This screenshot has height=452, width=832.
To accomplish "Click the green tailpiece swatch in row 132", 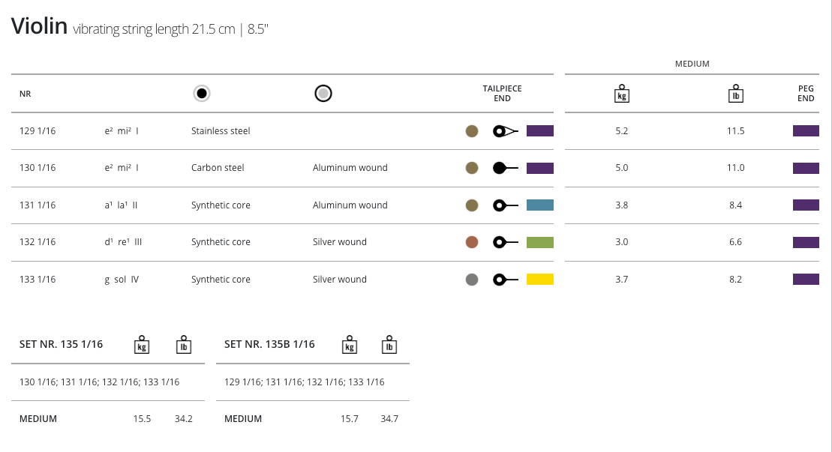I will (540, 242).
